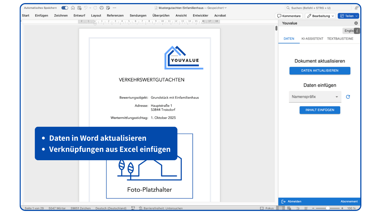Switch to Fokus mode in the status bar
Viewport: 381px width, 214px height.
(267, 208)
